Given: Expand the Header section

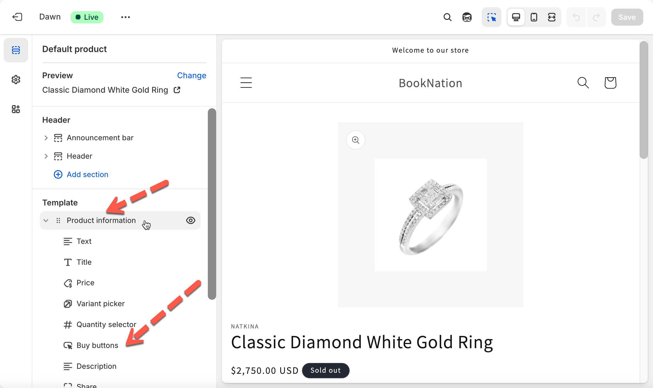Looking at the screenshot, I should tap(46, 156).
